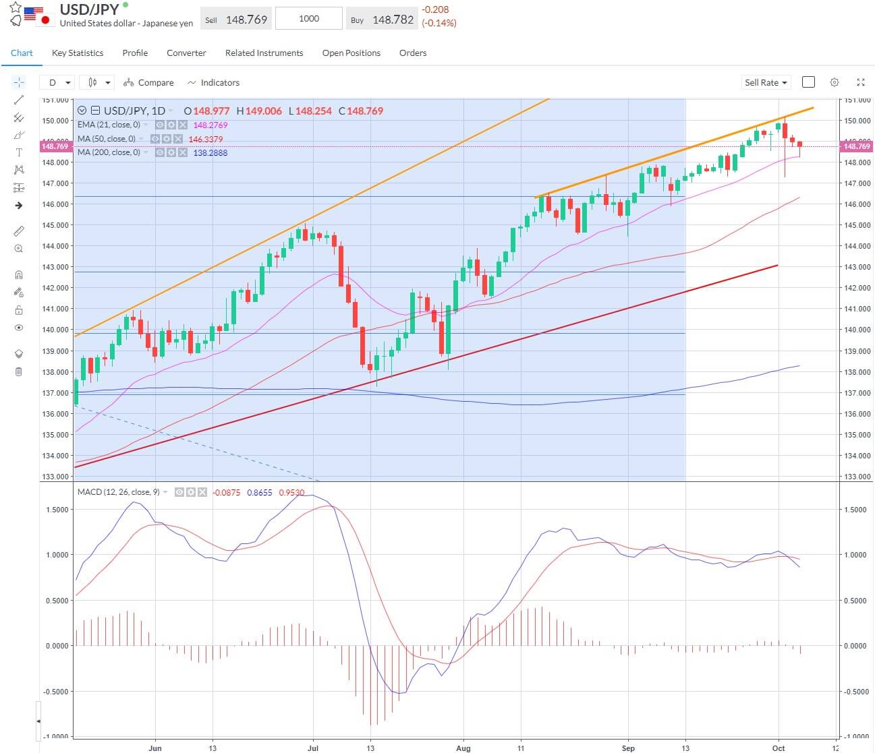Open the Orders tab
The image size is (875, 753).
click(413, 53)
